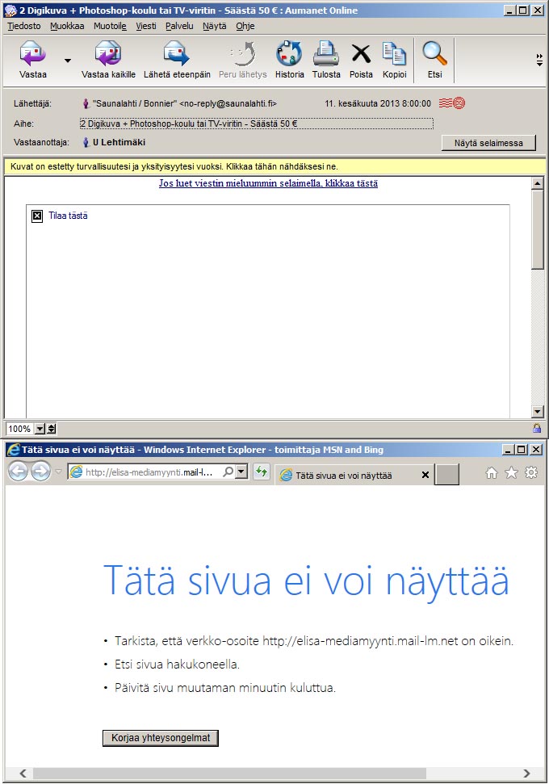This screenshot has width=549, height=784.
Task: Open the Muotoile menu
Action: (x=110, y=26)
